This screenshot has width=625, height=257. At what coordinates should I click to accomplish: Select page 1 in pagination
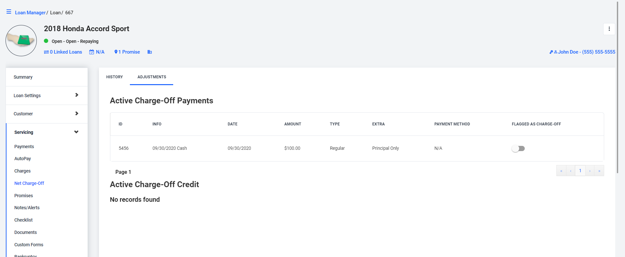[x=580, y=171]
